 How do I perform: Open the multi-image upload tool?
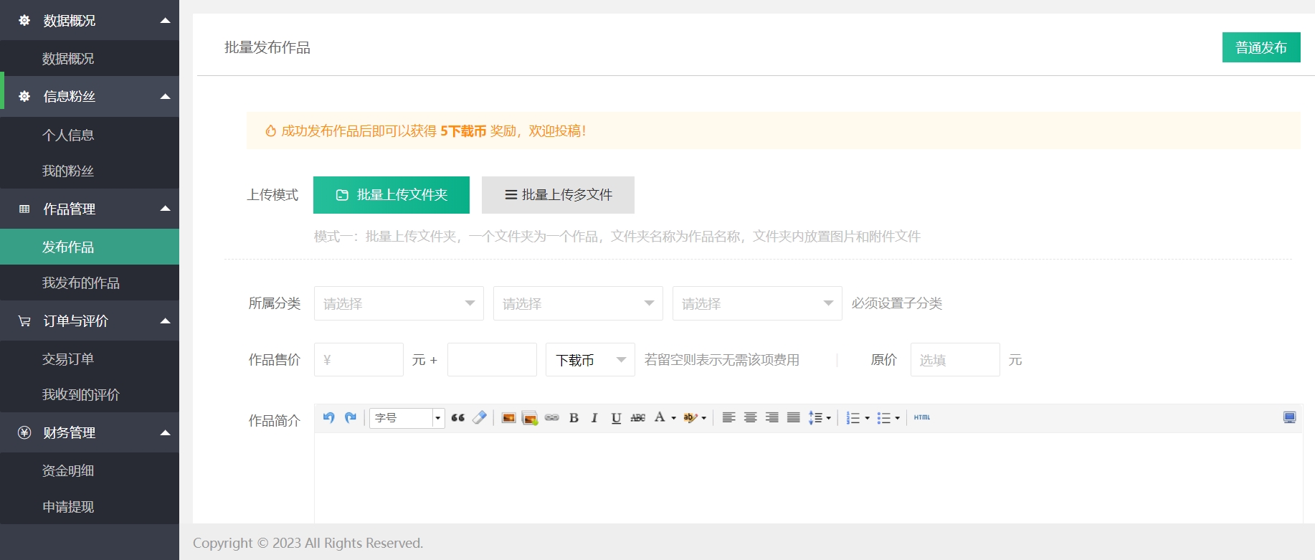point(530,417)
